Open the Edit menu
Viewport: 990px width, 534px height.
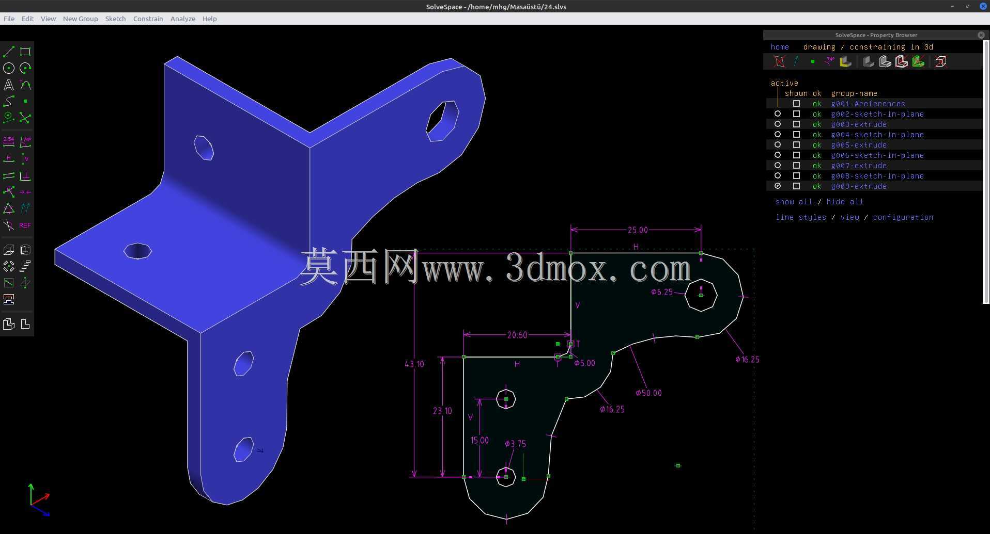click(27, 19)
